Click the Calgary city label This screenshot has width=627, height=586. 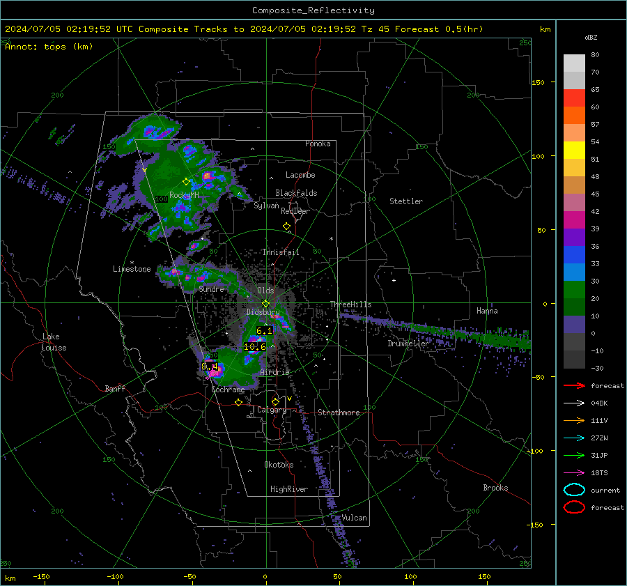click(272, 410)
